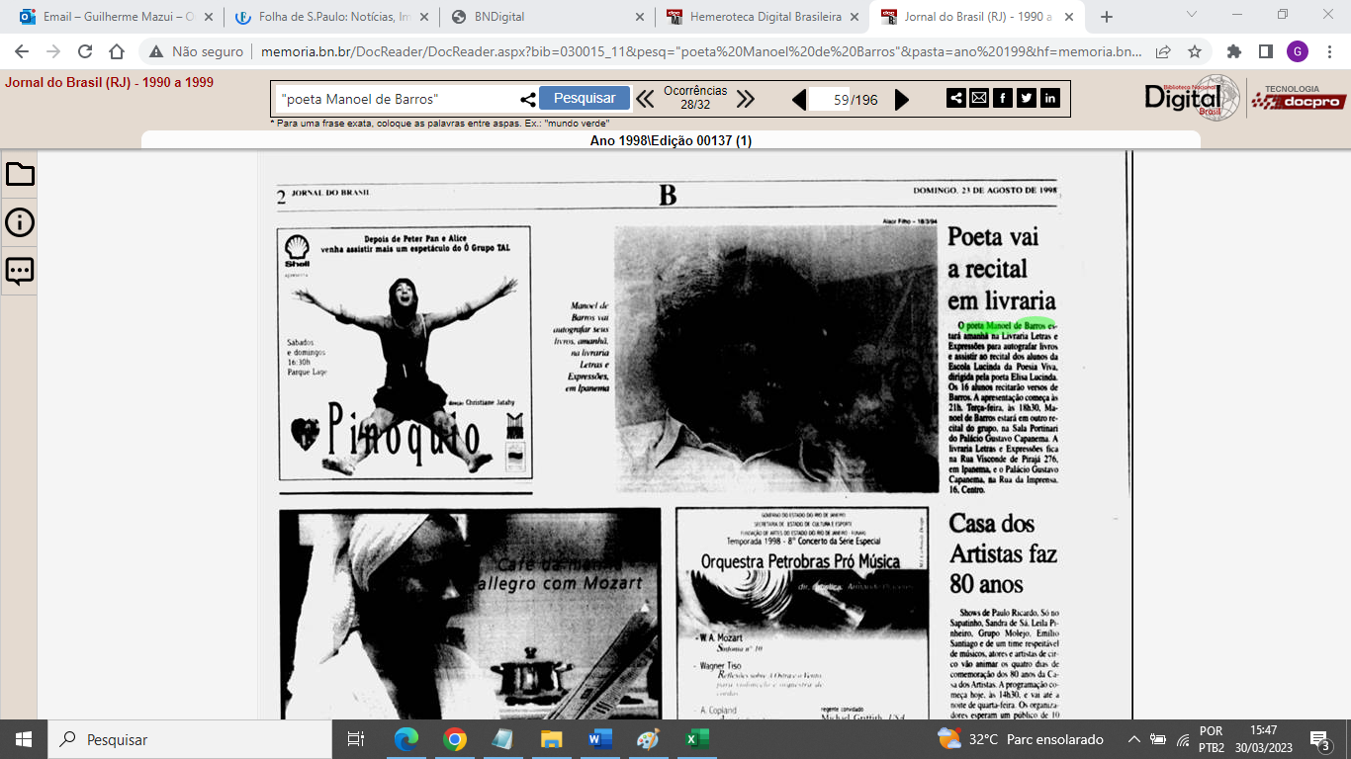Open the Windows Start menu

coord(24,739)
